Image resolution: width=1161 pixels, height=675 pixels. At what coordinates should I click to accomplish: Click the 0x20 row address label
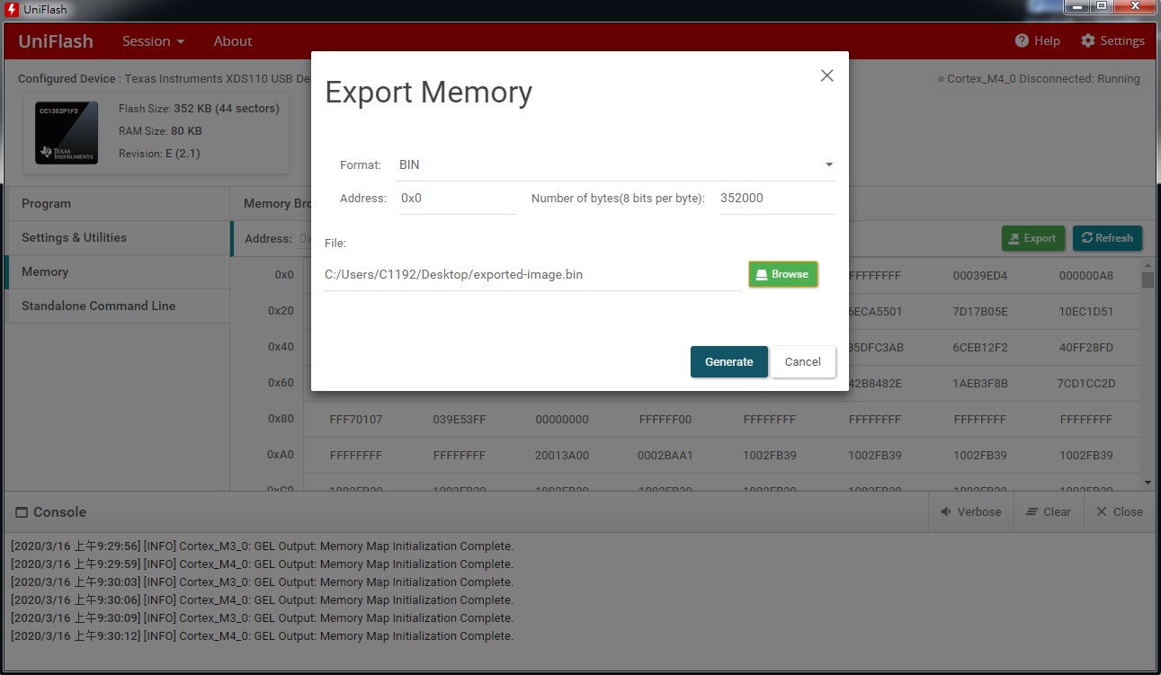click(x=281, y=311)
